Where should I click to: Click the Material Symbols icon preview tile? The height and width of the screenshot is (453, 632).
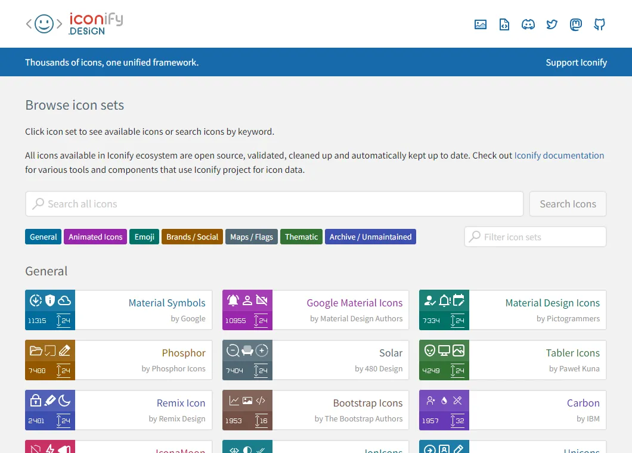pos(50,310)
